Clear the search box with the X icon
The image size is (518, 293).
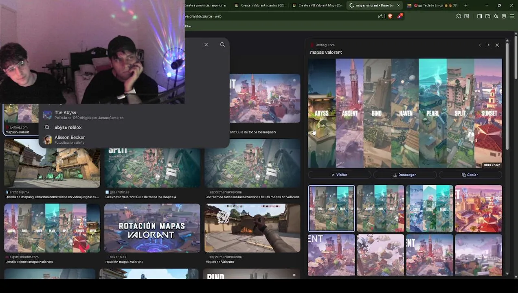[x=206, y=44]
